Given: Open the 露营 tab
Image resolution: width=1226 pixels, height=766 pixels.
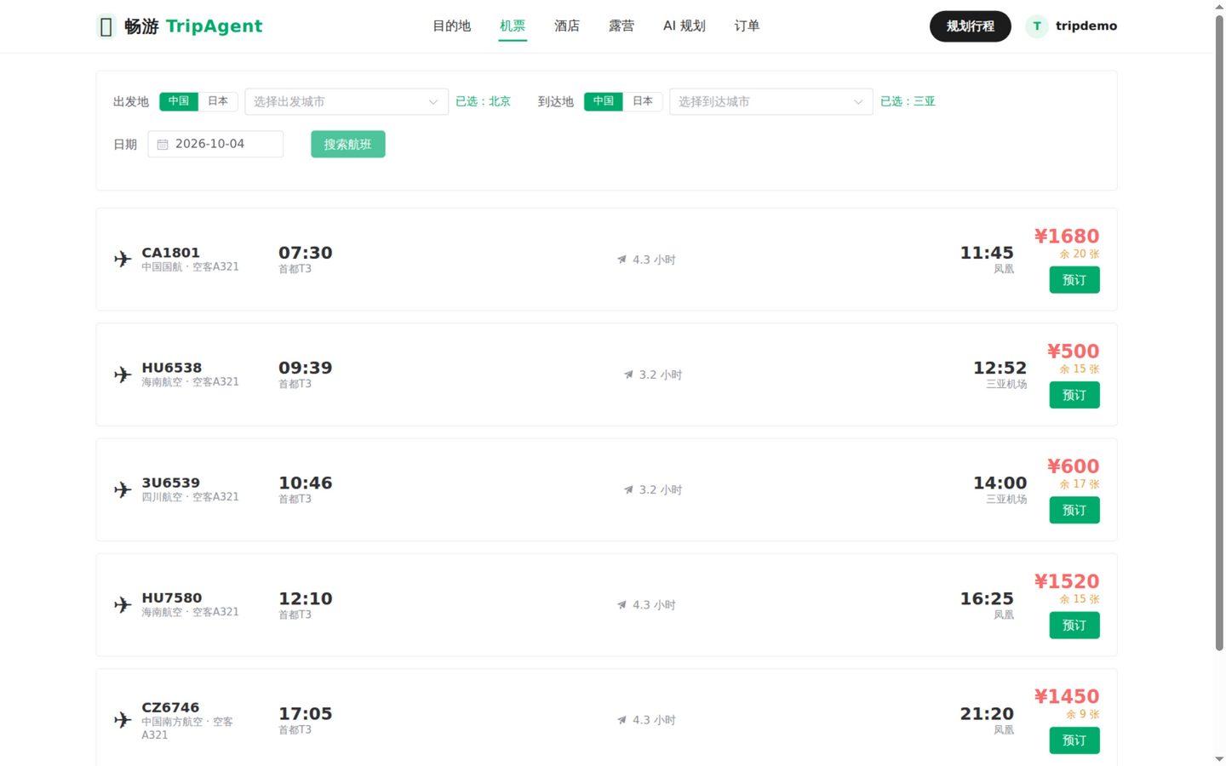Looking at the screenshot, I should pyautogui.click(x=622, y=26).
